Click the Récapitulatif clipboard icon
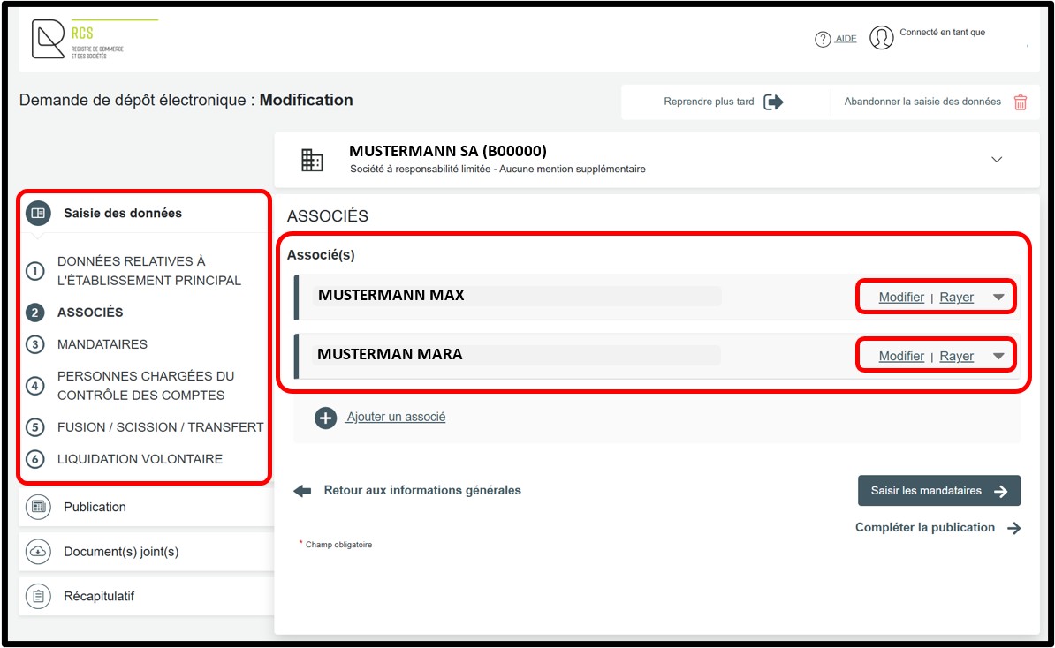1055x648 pixels. 38,597
